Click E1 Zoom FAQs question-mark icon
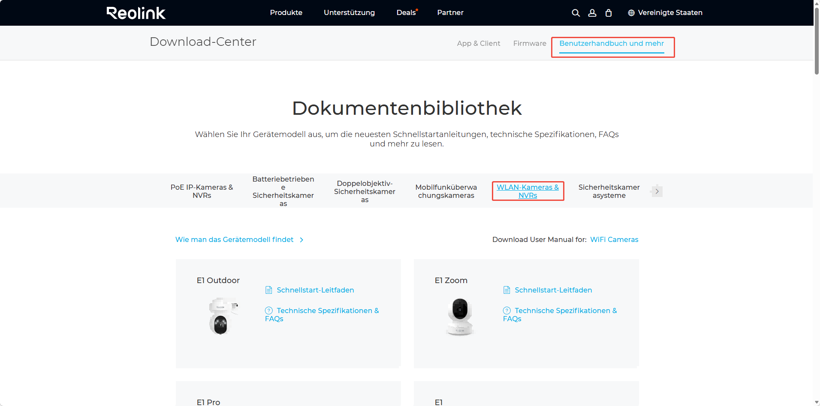Image resolution: width=820 pixels, height=406 pixels. coord(507,310)
